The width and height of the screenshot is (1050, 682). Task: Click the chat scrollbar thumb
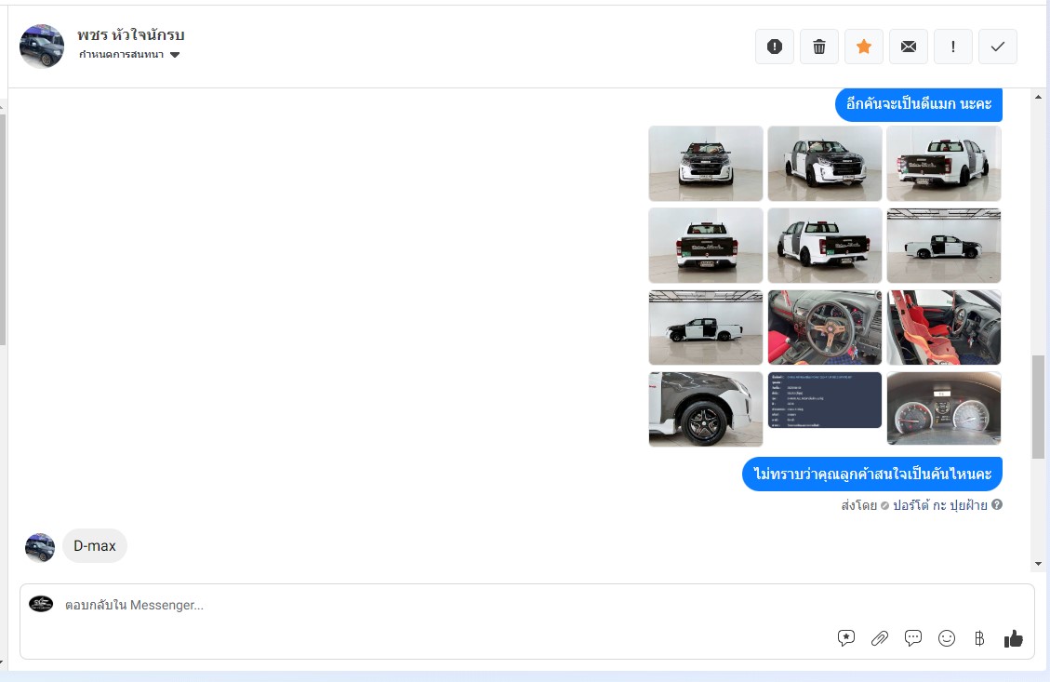click(x=1038, y=407)
